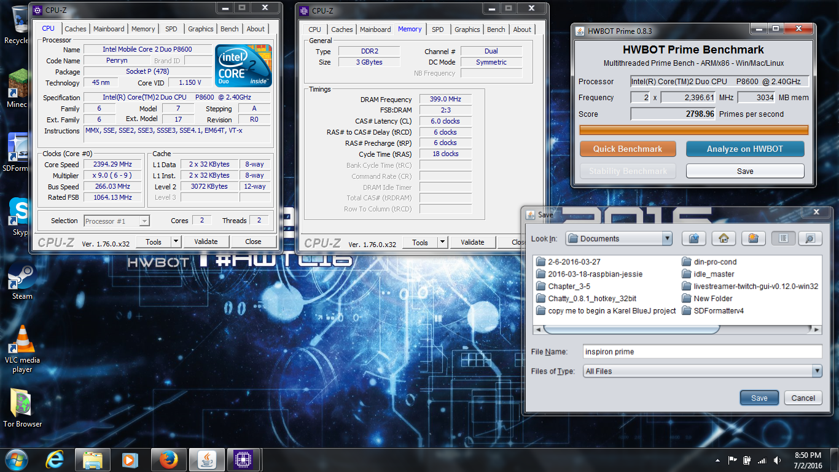This screenshot has width=839, height=472.
Task: Open the Bench tab in left CPU-Z
Action: click(230, 29)
